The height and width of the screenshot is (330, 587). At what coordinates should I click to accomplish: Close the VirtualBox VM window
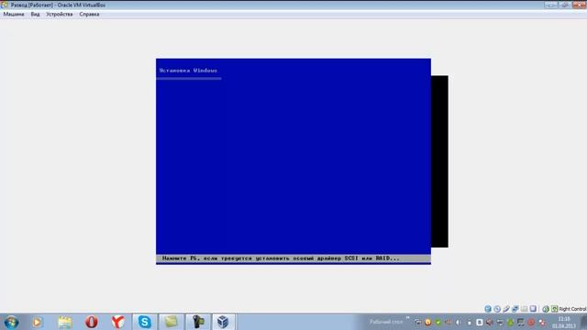579,5
